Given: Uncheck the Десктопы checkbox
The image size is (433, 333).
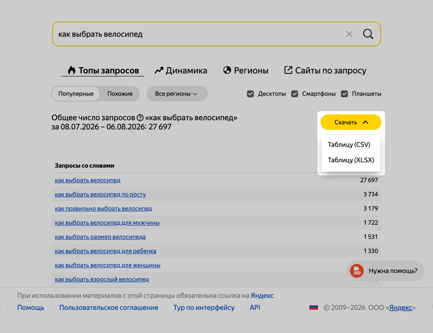Looking at the screenshot, I should coord(251,94).
